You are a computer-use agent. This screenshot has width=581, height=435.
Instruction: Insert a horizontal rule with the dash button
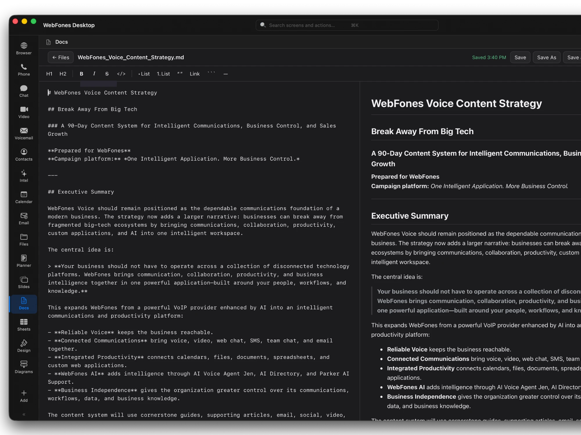click(x=226, y=74)
